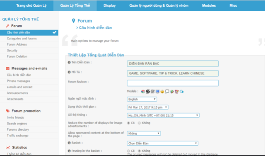The height and width of the screenshot is (156, 265).
Task: Open Forum Deletion in sidebar
Action: tap(17, 56)
